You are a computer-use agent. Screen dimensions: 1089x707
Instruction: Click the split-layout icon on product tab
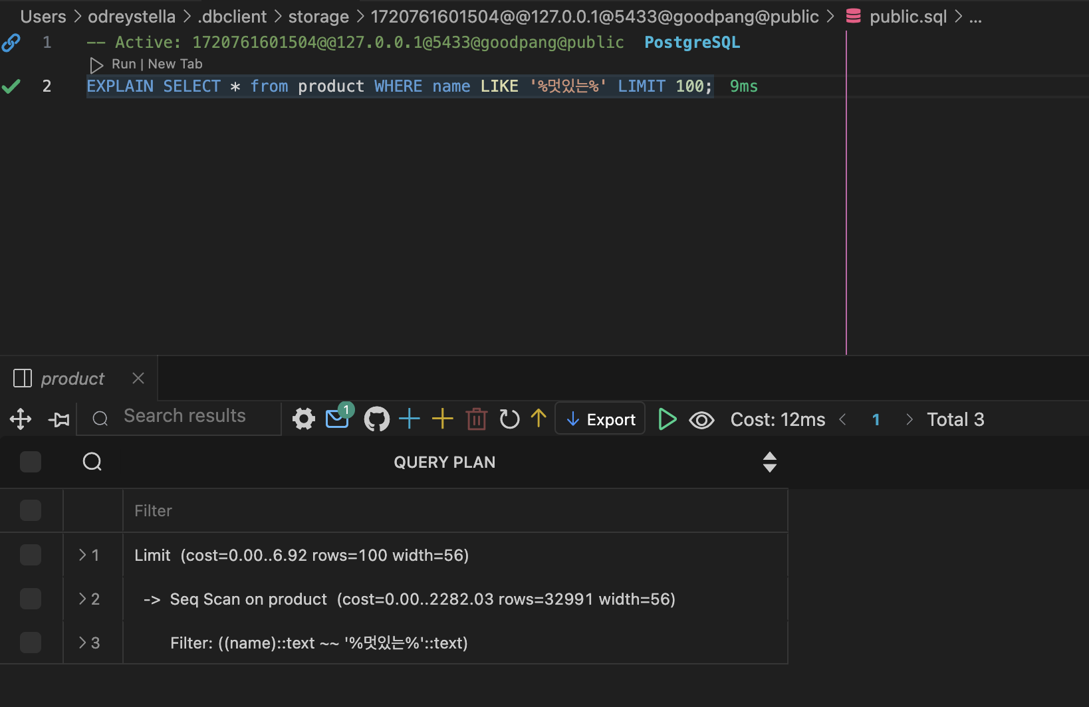pyautogui.click(x=23, y=379)
